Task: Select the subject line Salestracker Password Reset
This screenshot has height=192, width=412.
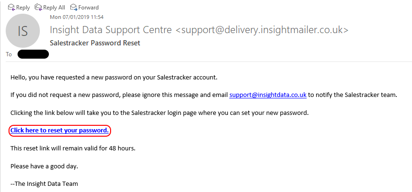Action: tap(95, 43)
